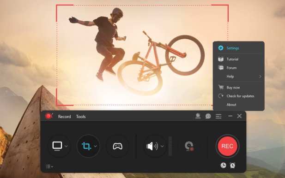The image size is (285, 178).
Task: Expand the sound source dropdown arrow
Action: (x=162, y=146)
